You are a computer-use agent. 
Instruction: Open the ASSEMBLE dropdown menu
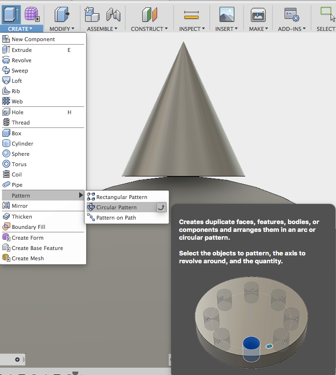point(102,29)
